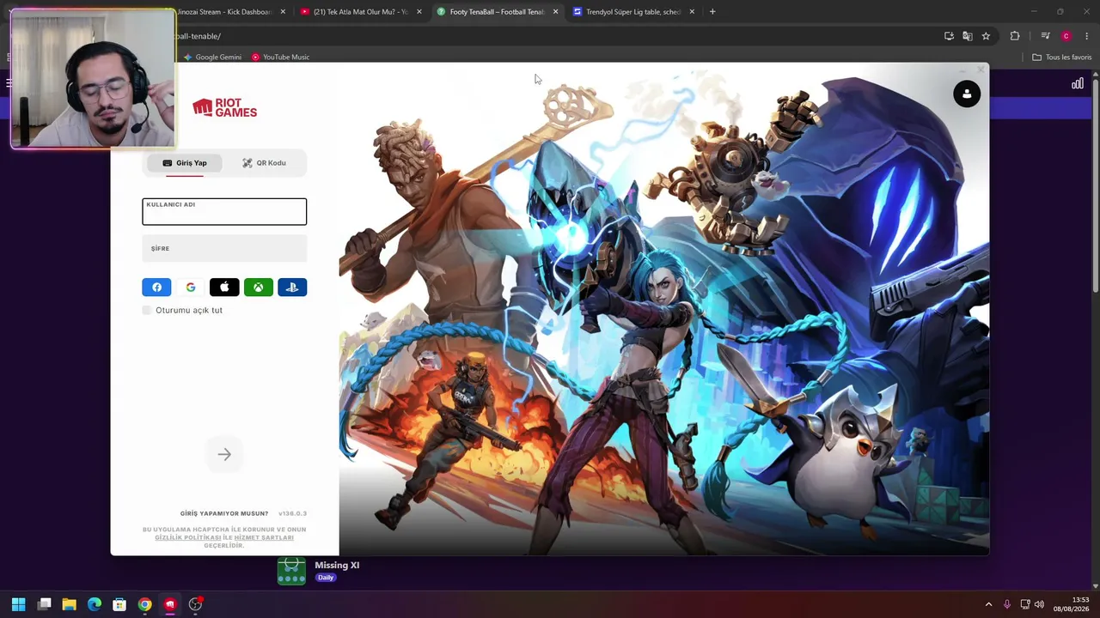Open the account profile icon in Riot window
1100x618 pixels.
point(967,94)
